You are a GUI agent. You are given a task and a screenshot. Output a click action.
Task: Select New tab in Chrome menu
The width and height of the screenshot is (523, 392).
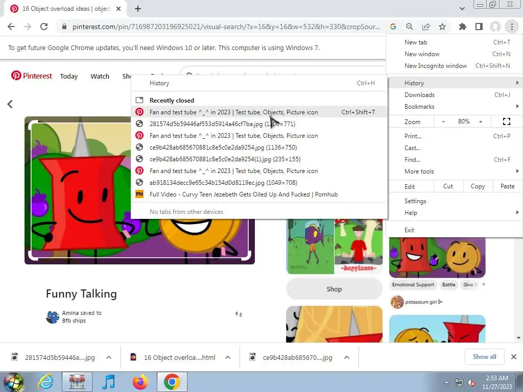pos(455,42)
